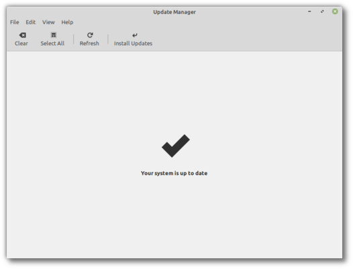Click the Clear text label
Screen dimensions: 353x269
tap(21, 43)
